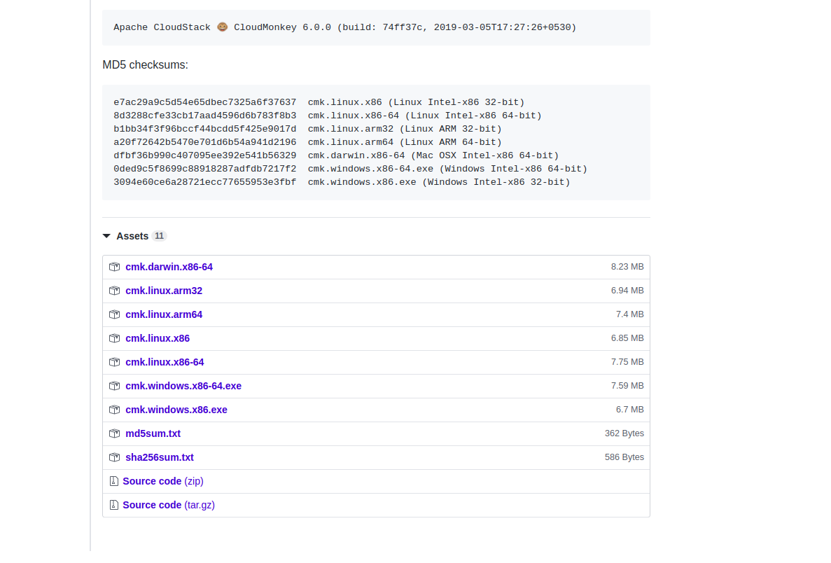
Task: Download cmk.darwin.x86-64 asset
Action: click(169, 267)
